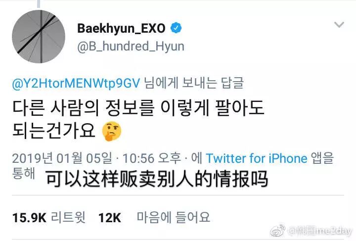Open the Baekhyun_EXO display name

(x=121, y=29)
